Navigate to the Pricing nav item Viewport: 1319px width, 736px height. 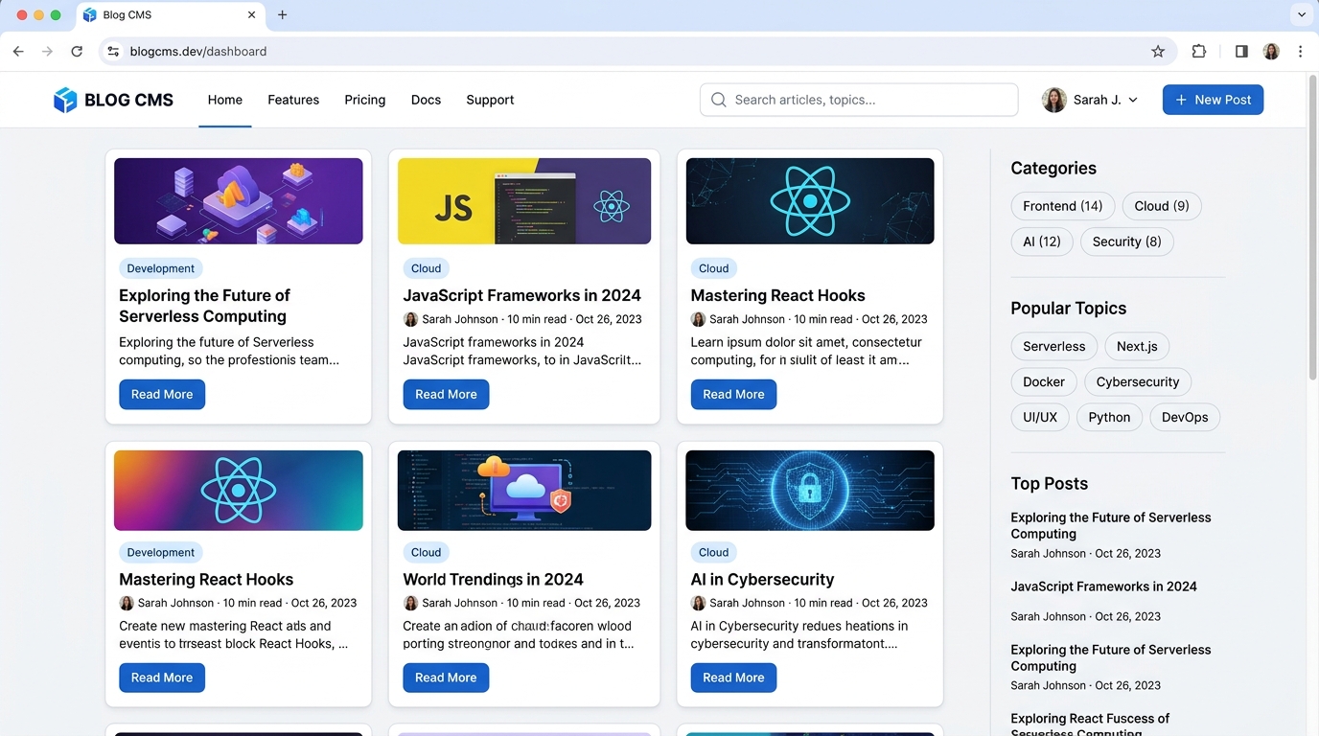(365, 100)
